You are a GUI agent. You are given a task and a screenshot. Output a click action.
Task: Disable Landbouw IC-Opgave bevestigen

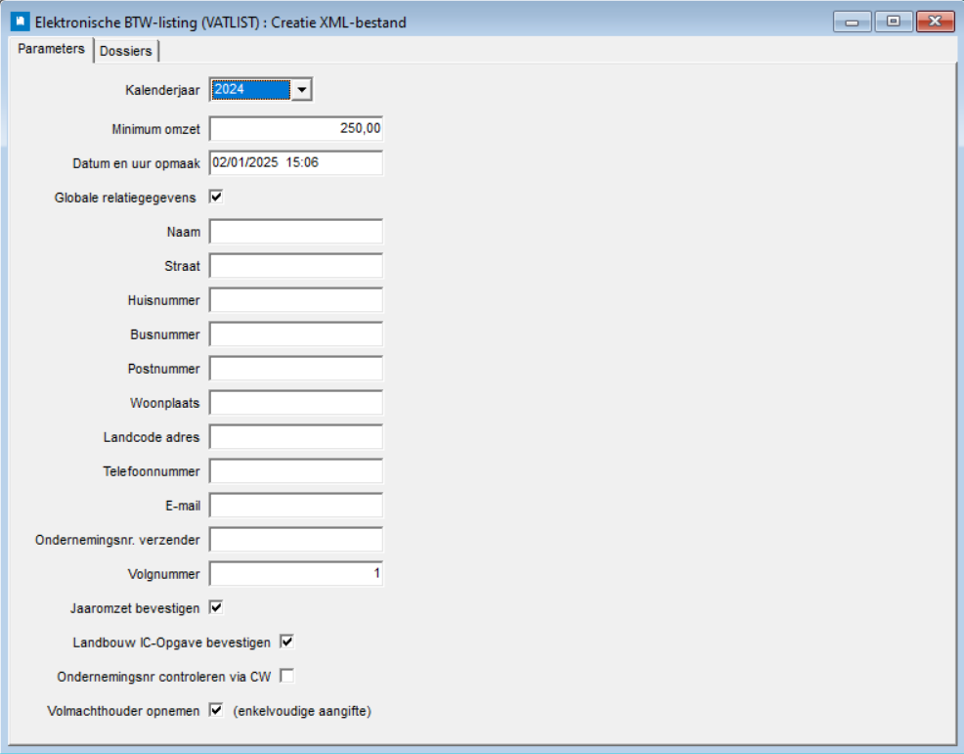pos(287,643)
